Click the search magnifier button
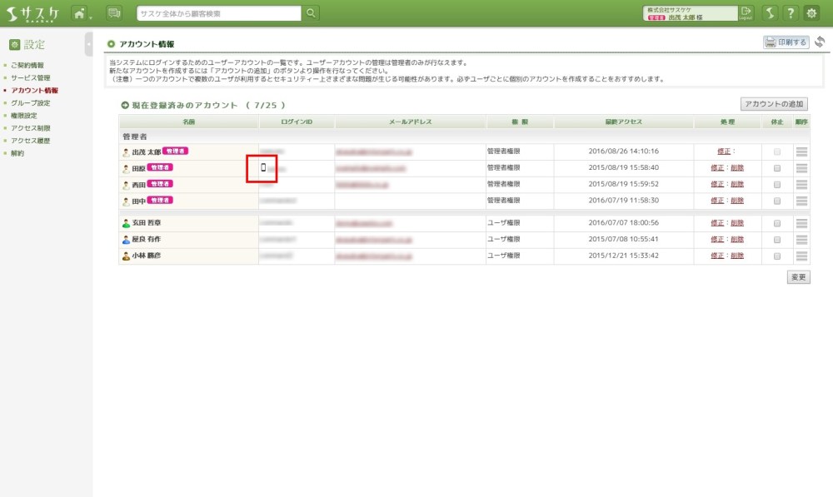This screenshot has width=833, height=497. tap(311, 12)
